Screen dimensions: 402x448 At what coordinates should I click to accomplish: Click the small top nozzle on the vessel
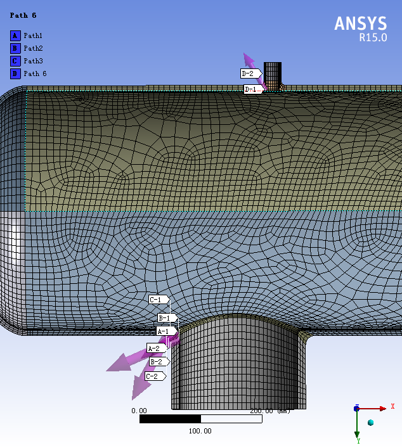[273, 75]
